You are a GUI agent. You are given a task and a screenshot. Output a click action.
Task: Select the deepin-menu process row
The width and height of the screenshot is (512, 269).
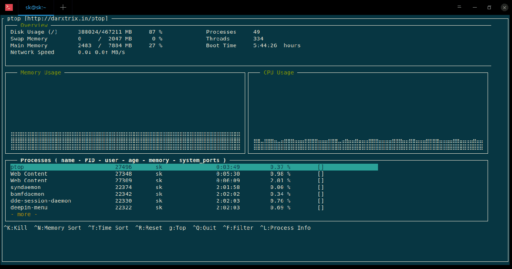29,208
